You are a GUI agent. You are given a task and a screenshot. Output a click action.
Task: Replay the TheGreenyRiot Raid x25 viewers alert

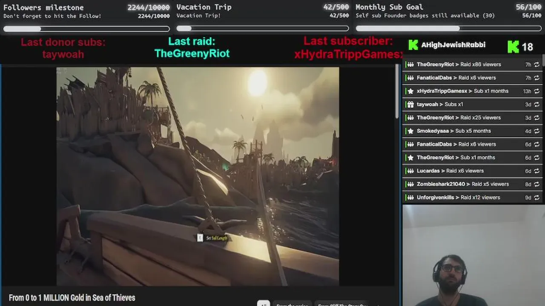click(x=536, y=118)
